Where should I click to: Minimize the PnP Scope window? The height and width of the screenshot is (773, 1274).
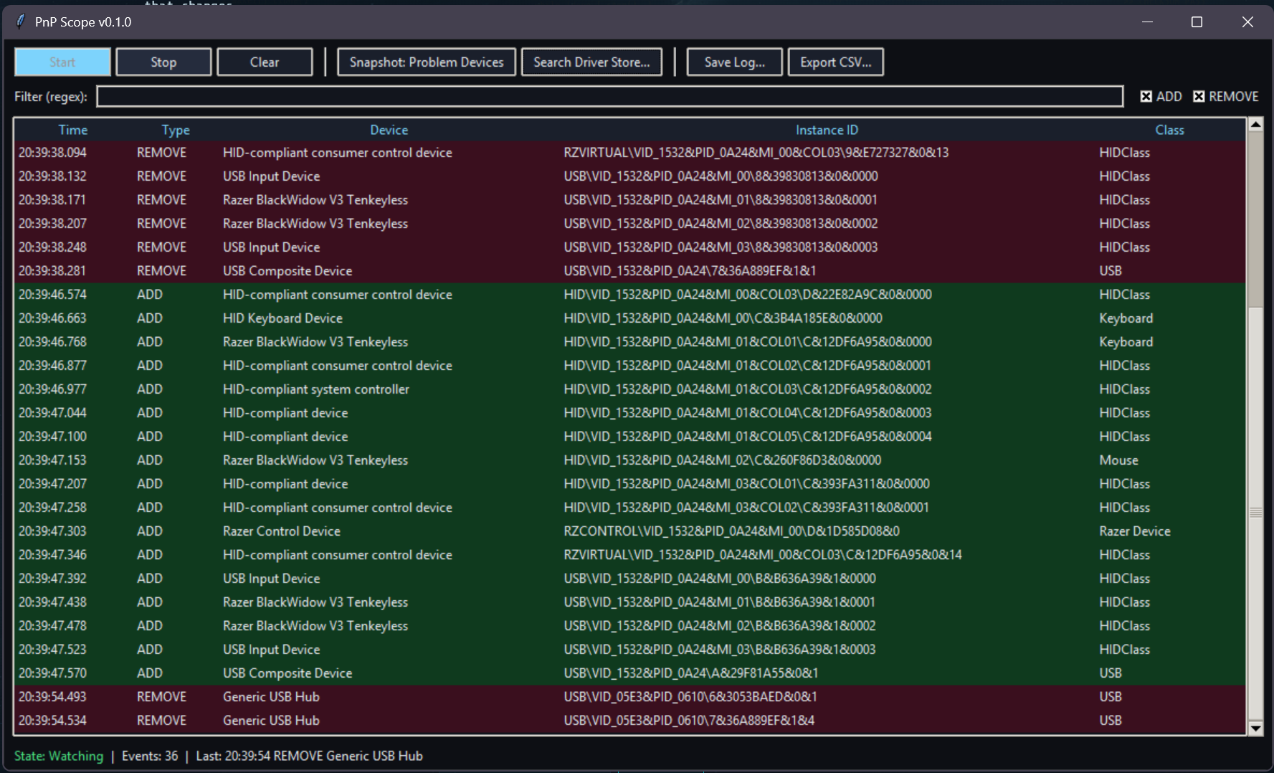(x=1147, y=22)
